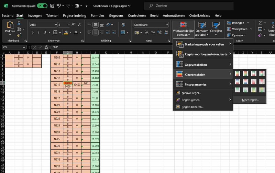
Task: Click the insert function fx icon
Action: (x=46, y=47)
